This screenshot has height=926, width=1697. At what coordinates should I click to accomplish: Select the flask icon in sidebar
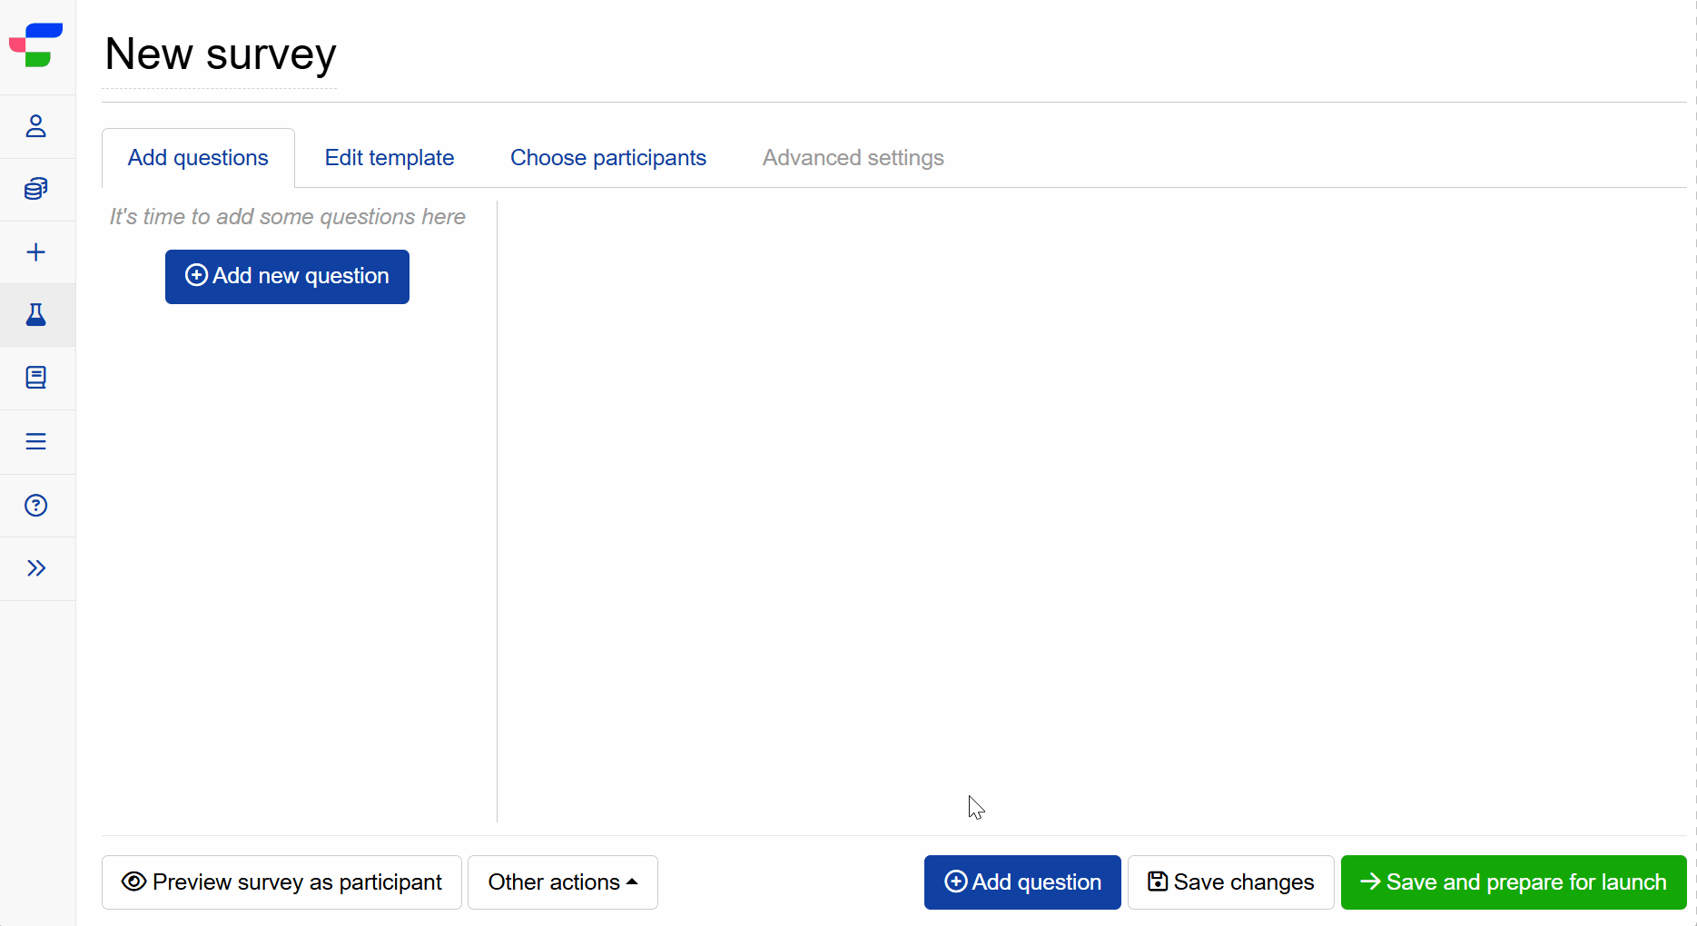click(x=36, y=315)
